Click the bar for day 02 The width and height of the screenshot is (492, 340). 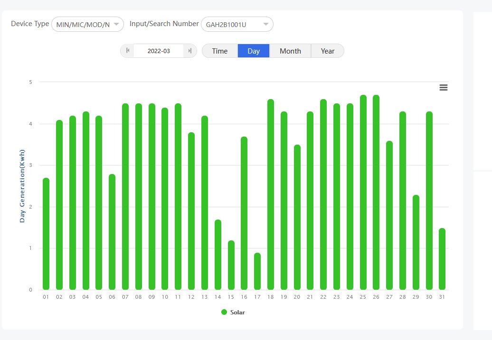pyautogui.click(x=59, y=205)
